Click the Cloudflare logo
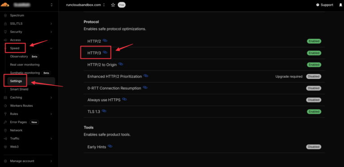This screenshot has height=167, width=344. pos(4,4)
